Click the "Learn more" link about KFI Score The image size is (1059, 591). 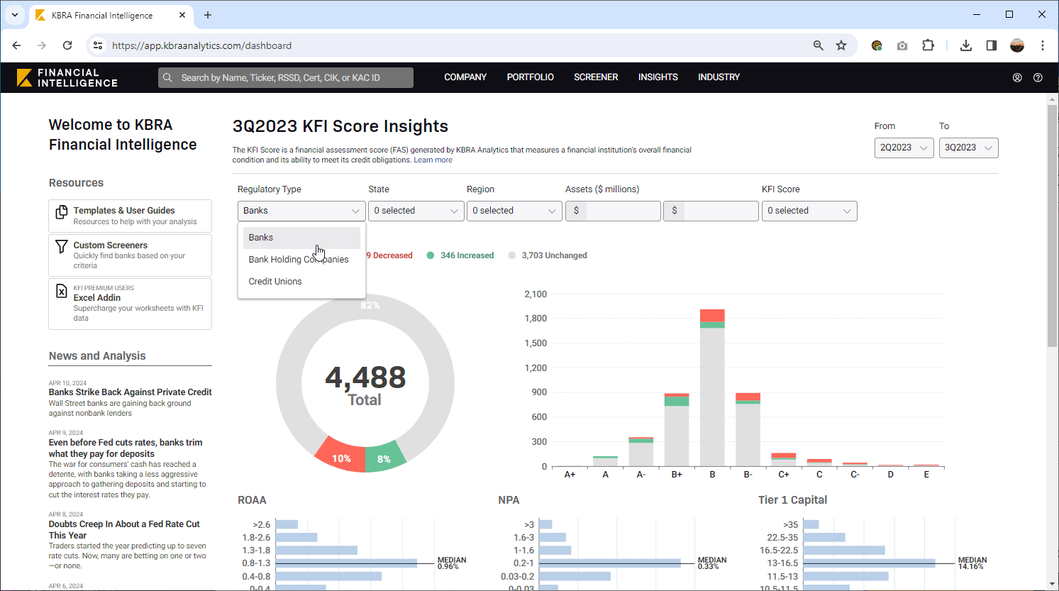click(x=433, y=160)
